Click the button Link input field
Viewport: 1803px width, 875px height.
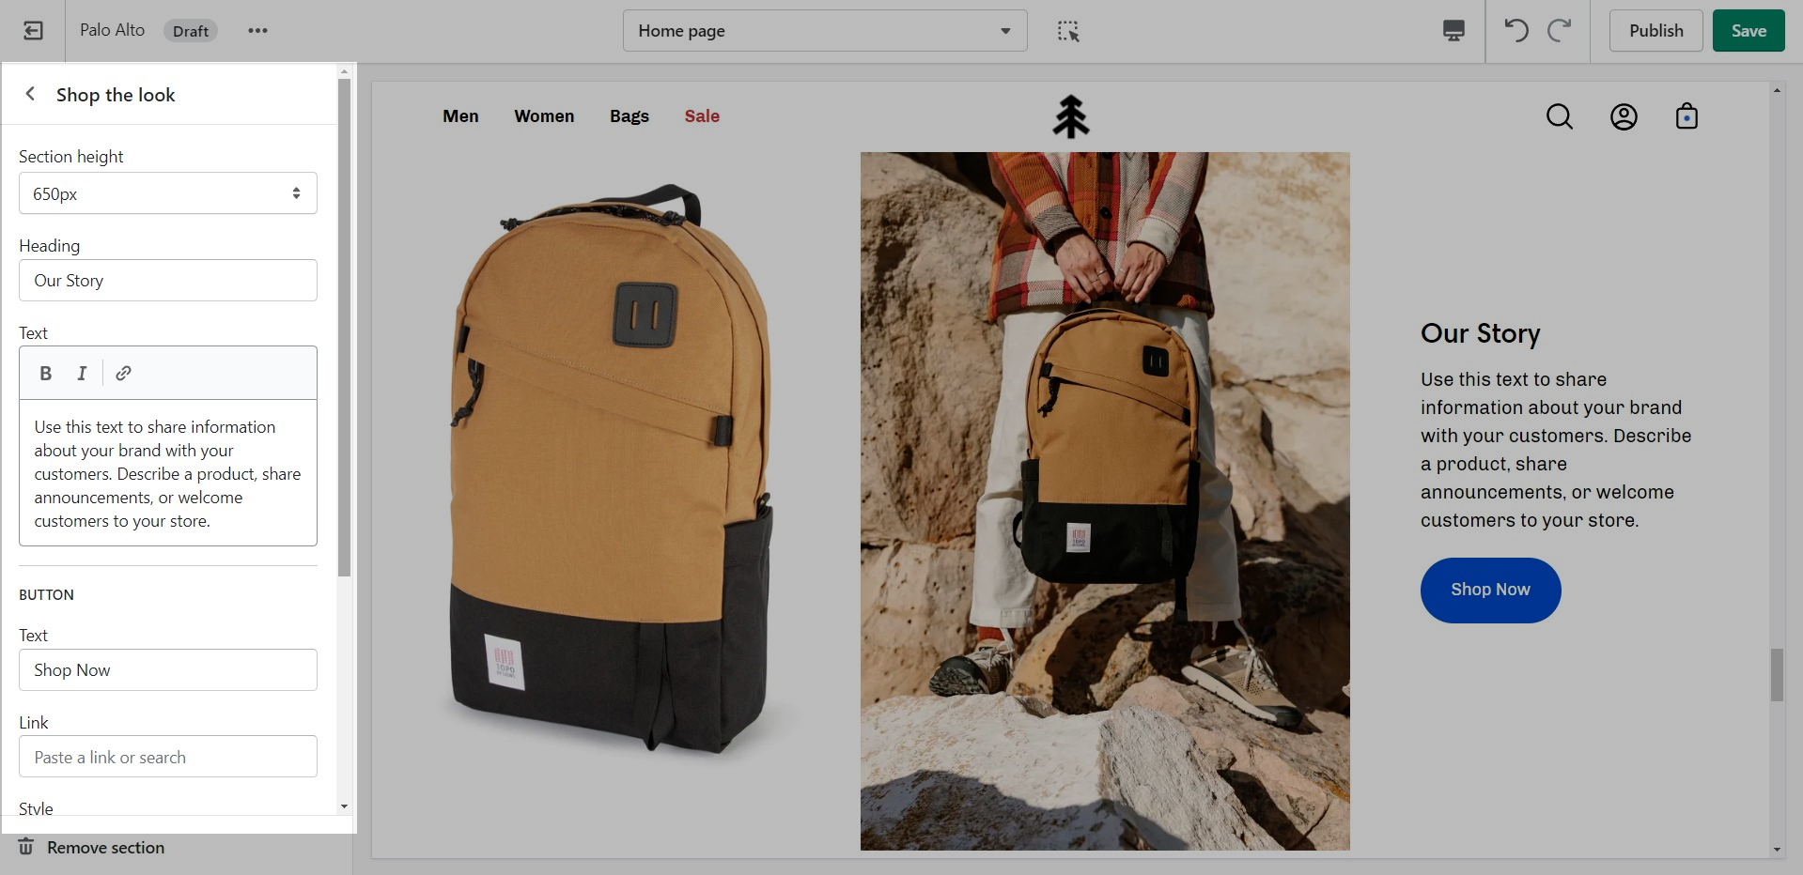pos(168,757)
